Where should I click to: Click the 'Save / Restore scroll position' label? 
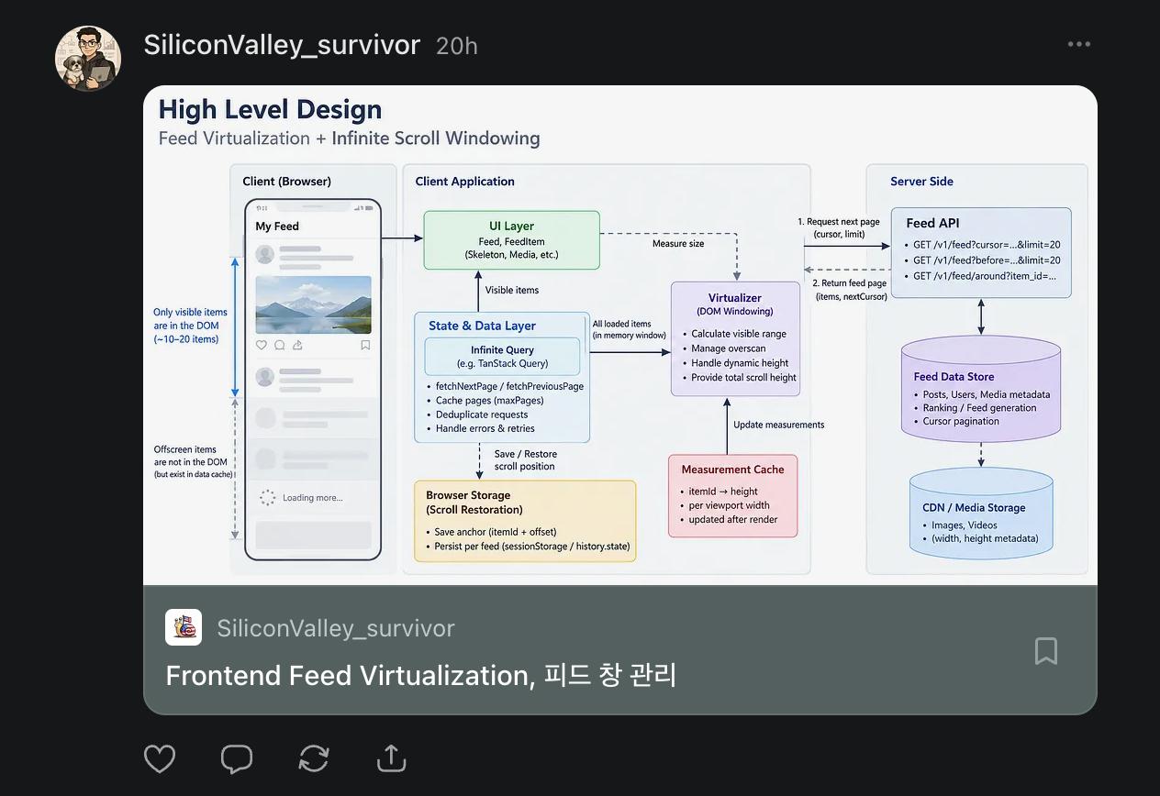525,460
